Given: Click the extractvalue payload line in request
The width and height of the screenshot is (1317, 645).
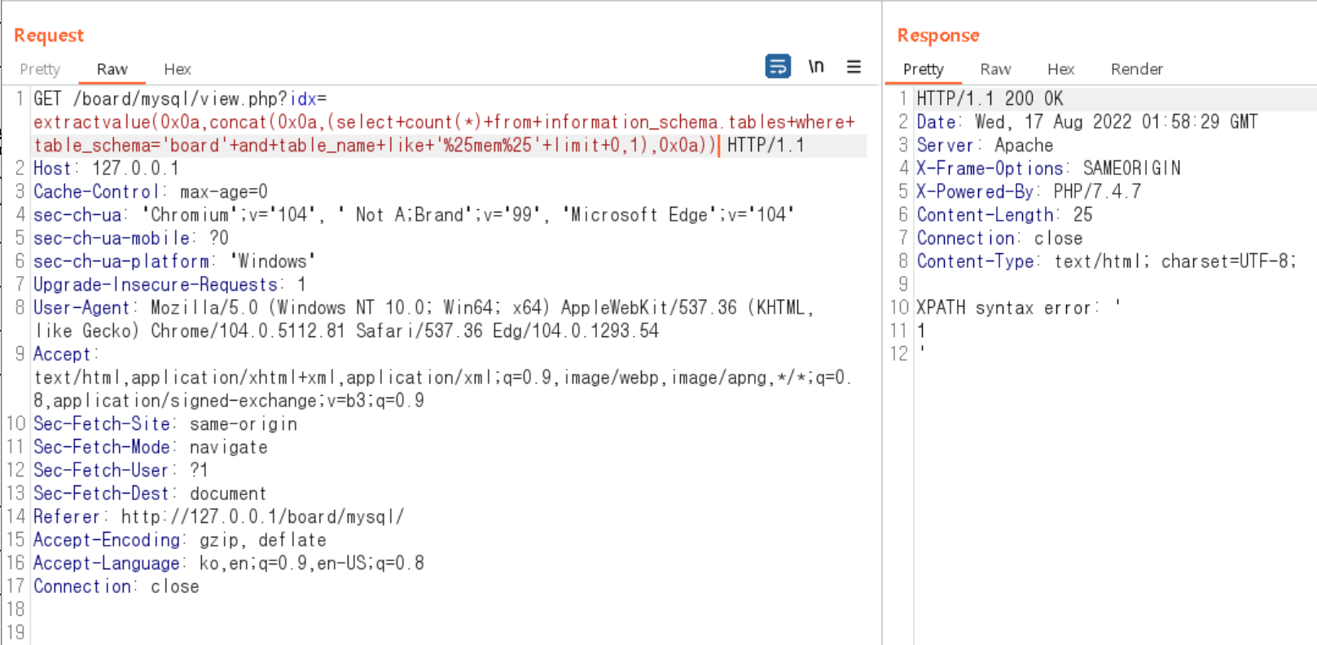Looking at the screenshot, I should tap(444, 122).
